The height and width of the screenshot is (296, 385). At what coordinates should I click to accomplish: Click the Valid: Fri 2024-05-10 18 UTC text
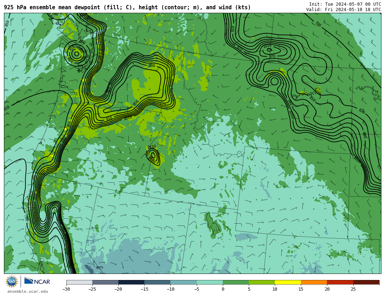pos(344,10)
